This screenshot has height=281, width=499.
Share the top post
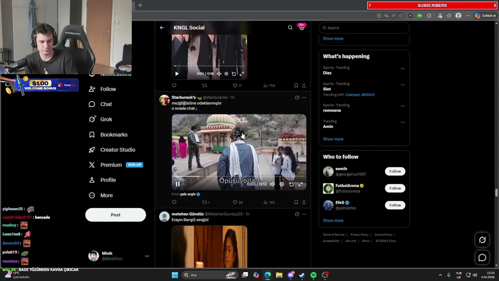coord(304,85)
